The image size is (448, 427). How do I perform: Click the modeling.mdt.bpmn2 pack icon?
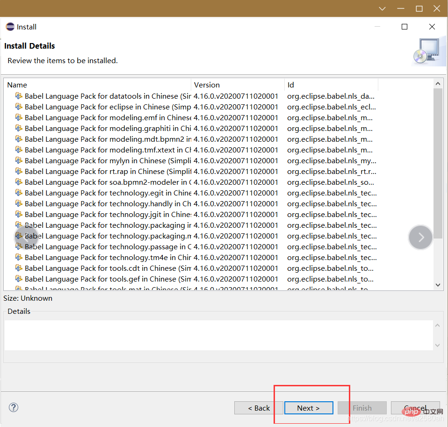(x=19, y=139)
